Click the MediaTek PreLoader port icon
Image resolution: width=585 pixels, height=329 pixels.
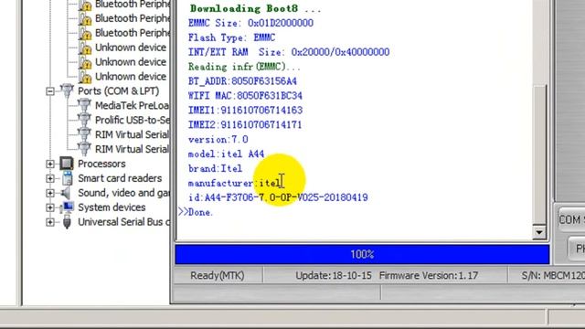pos(84,105)
